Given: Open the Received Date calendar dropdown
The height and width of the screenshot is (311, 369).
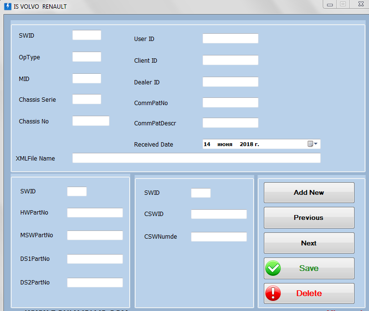Looking at the screenshot, I should (x=313, y=144).
